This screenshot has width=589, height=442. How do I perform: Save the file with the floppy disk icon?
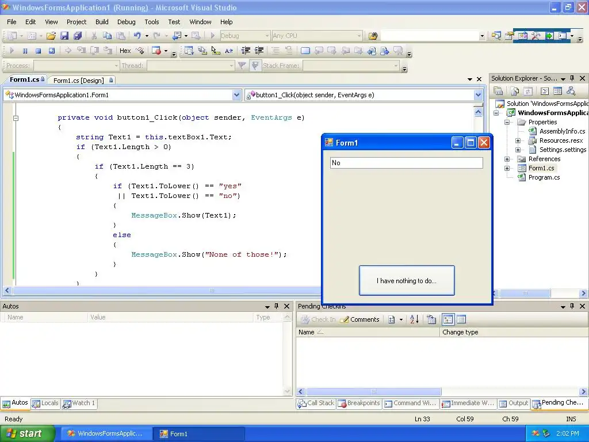pos(64,36)
